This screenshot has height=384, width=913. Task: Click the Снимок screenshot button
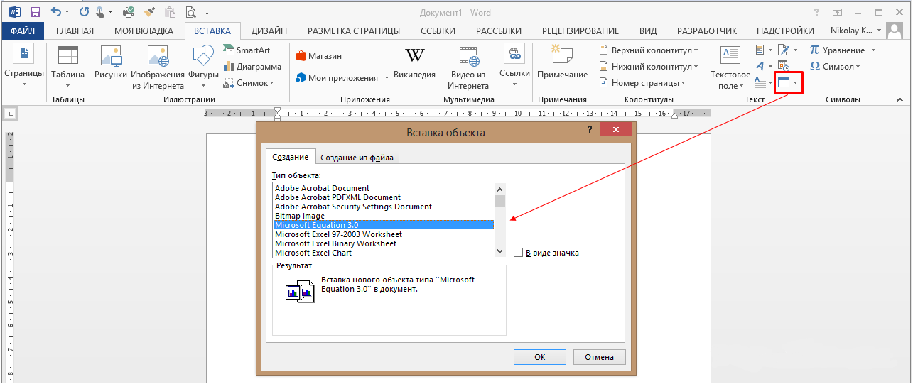coord(248,83)
